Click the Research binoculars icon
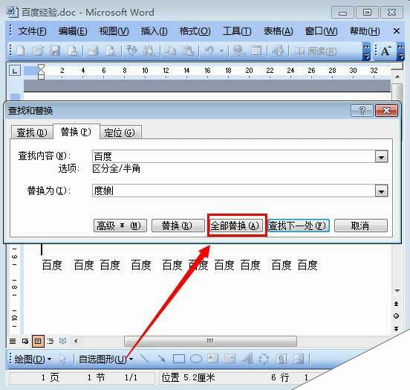This screenshot has width=410, height=390. pyautogui.click(x=149, y=51)
